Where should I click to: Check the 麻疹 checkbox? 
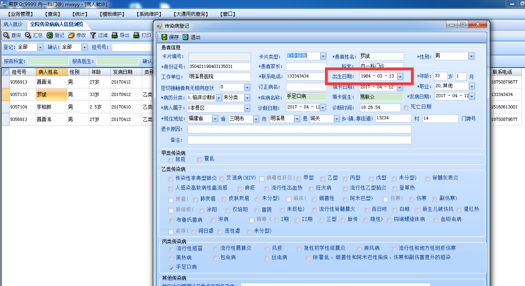240,188
